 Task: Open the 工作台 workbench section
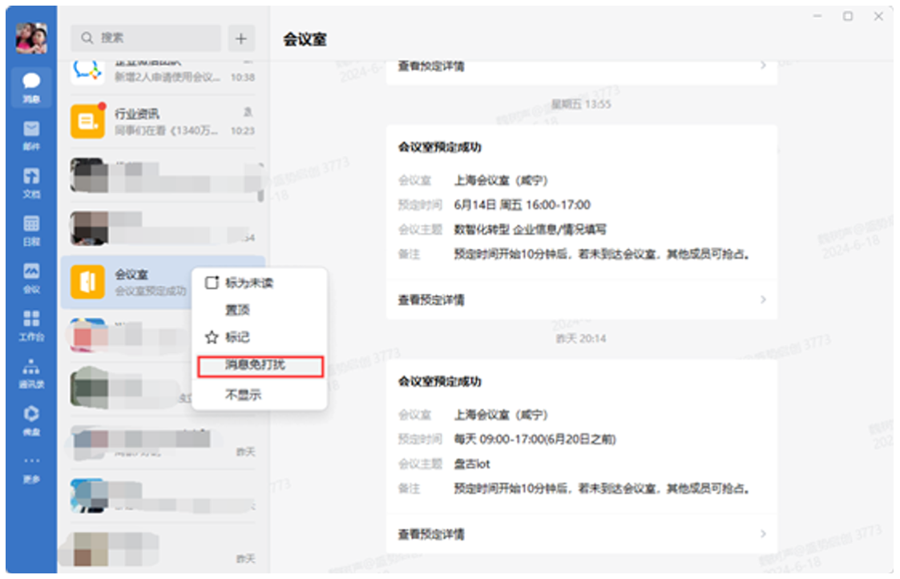point(31,326)
